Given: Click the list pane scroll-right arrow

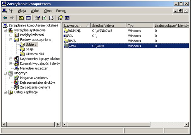Looking at the screenshot, I should (x=186, y=124).
